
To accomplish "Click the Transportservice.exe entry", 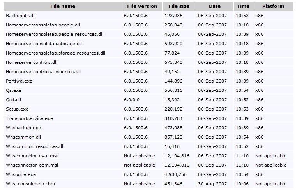I will pos(29,118).
